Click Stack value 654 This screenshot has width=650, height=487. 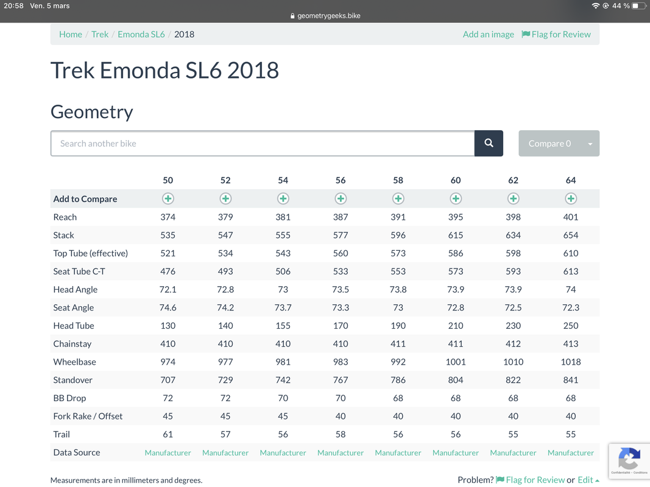(x=571, y=235)
